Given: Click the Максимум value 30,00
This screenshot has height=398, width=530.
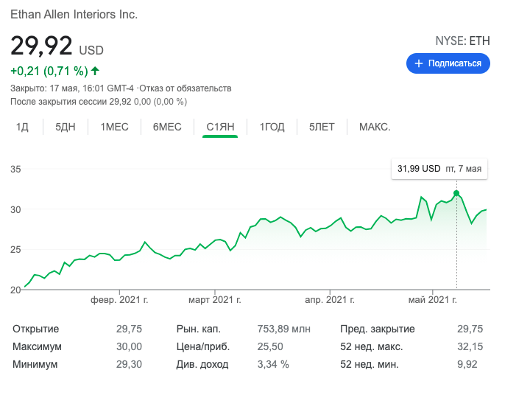Looking at the screenshot, I should [x=129, y=346].
